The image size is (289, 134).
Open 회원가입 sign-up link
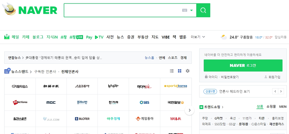(x=274, y=77)
